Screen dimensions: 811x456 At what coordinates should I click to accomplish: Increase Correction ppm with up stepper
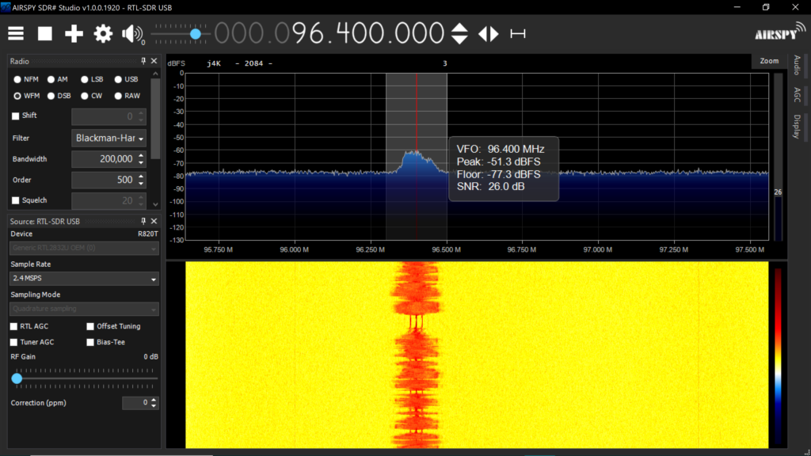coord(154,400)
